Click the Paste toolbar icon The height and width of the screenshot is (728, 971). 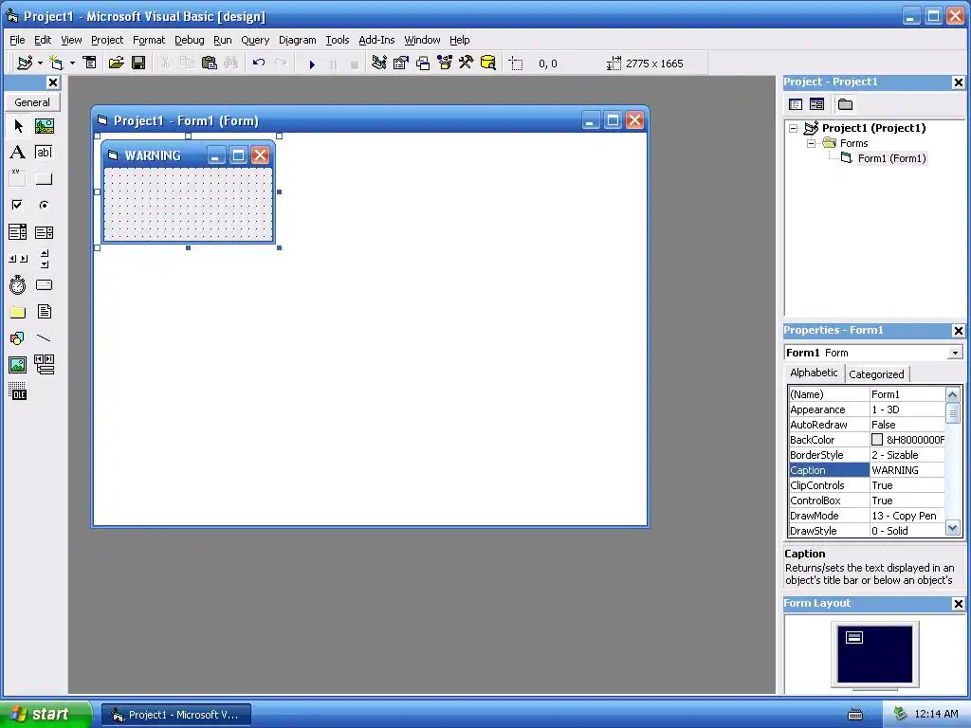(x=210, y=63)
